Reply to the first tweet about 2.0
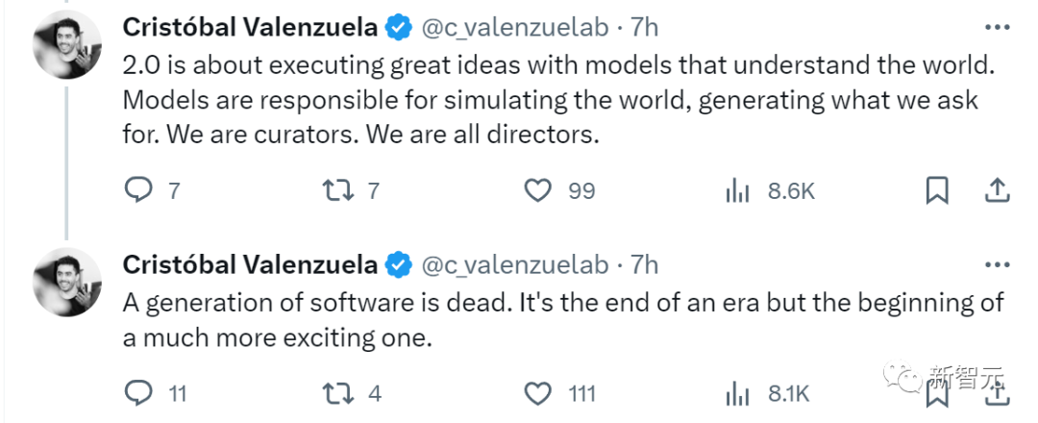 [140, 190]
